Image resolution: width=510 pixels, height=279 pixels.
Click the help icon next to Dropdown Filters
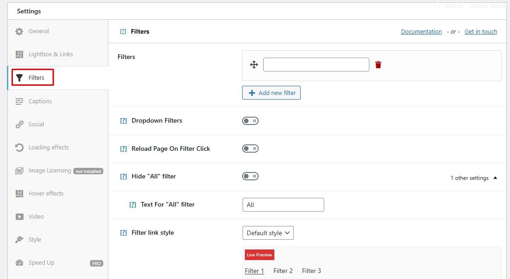pyautogui.click(x=123, y=121)
